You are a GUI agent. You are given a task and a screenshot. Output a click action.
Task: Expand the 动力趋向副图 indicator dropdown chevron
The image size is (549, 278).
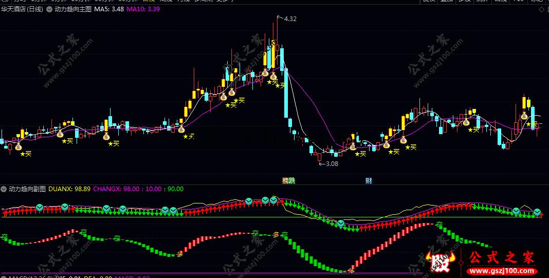pos(4,189)
